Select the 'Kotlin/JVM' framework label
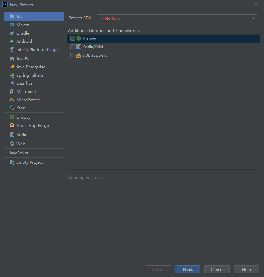The image size is (264, 277). click(92, 47)
